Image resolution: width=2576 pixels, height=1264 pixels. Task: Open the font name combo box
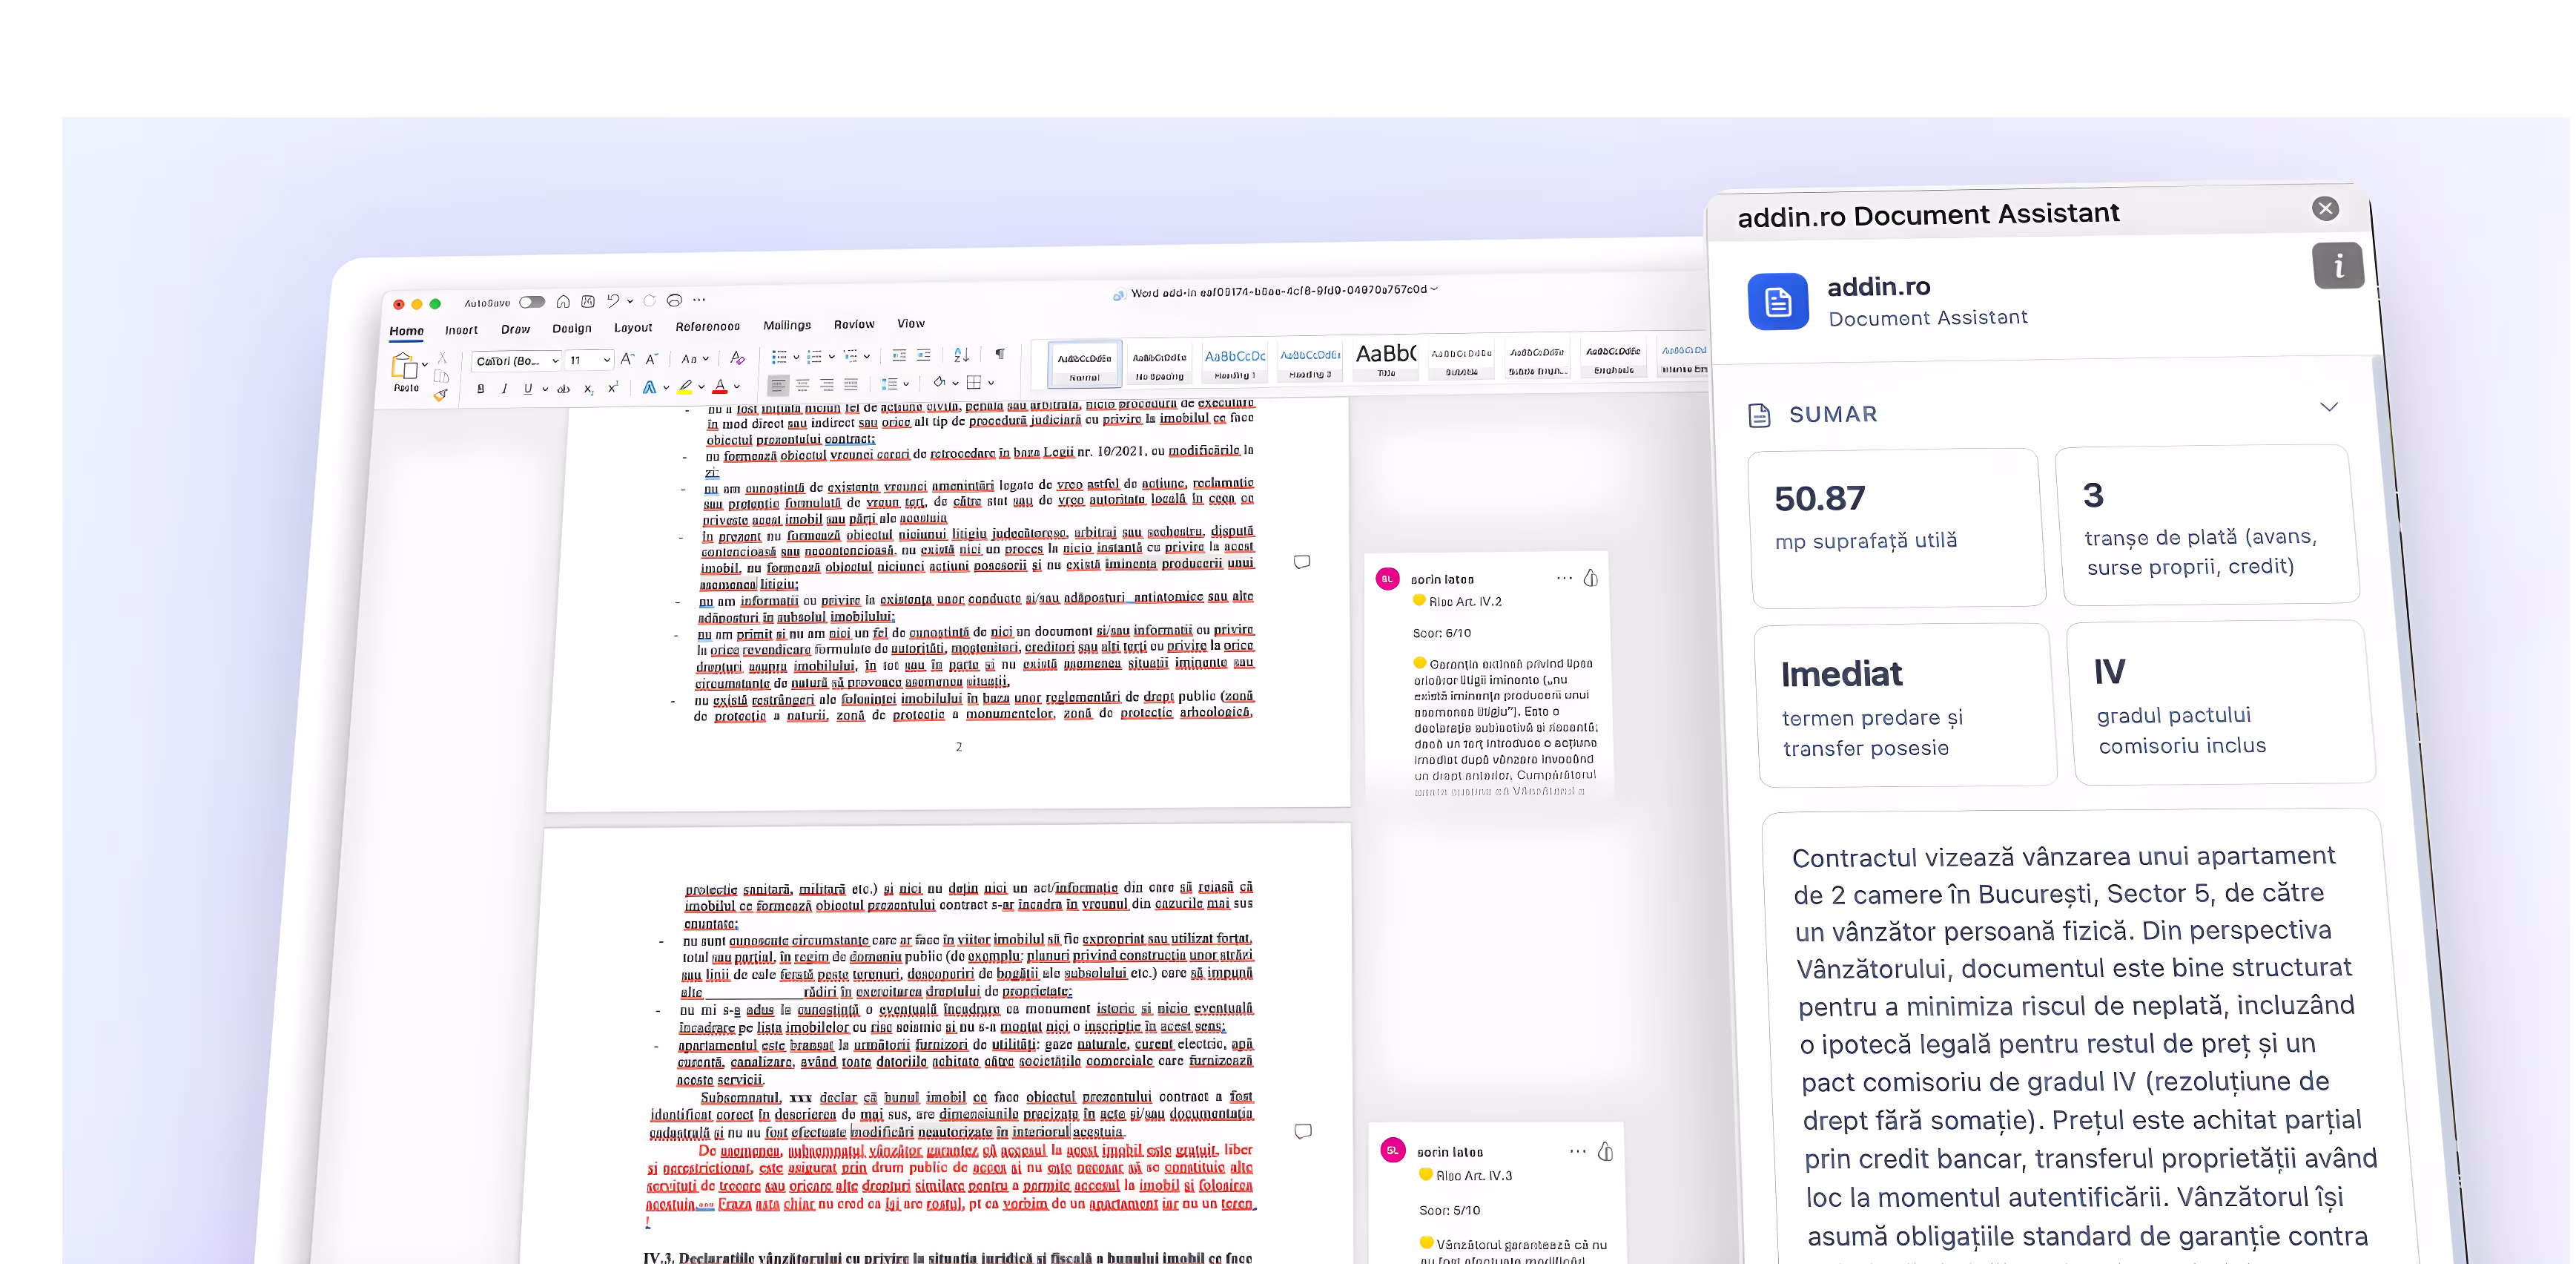[517, 361]
